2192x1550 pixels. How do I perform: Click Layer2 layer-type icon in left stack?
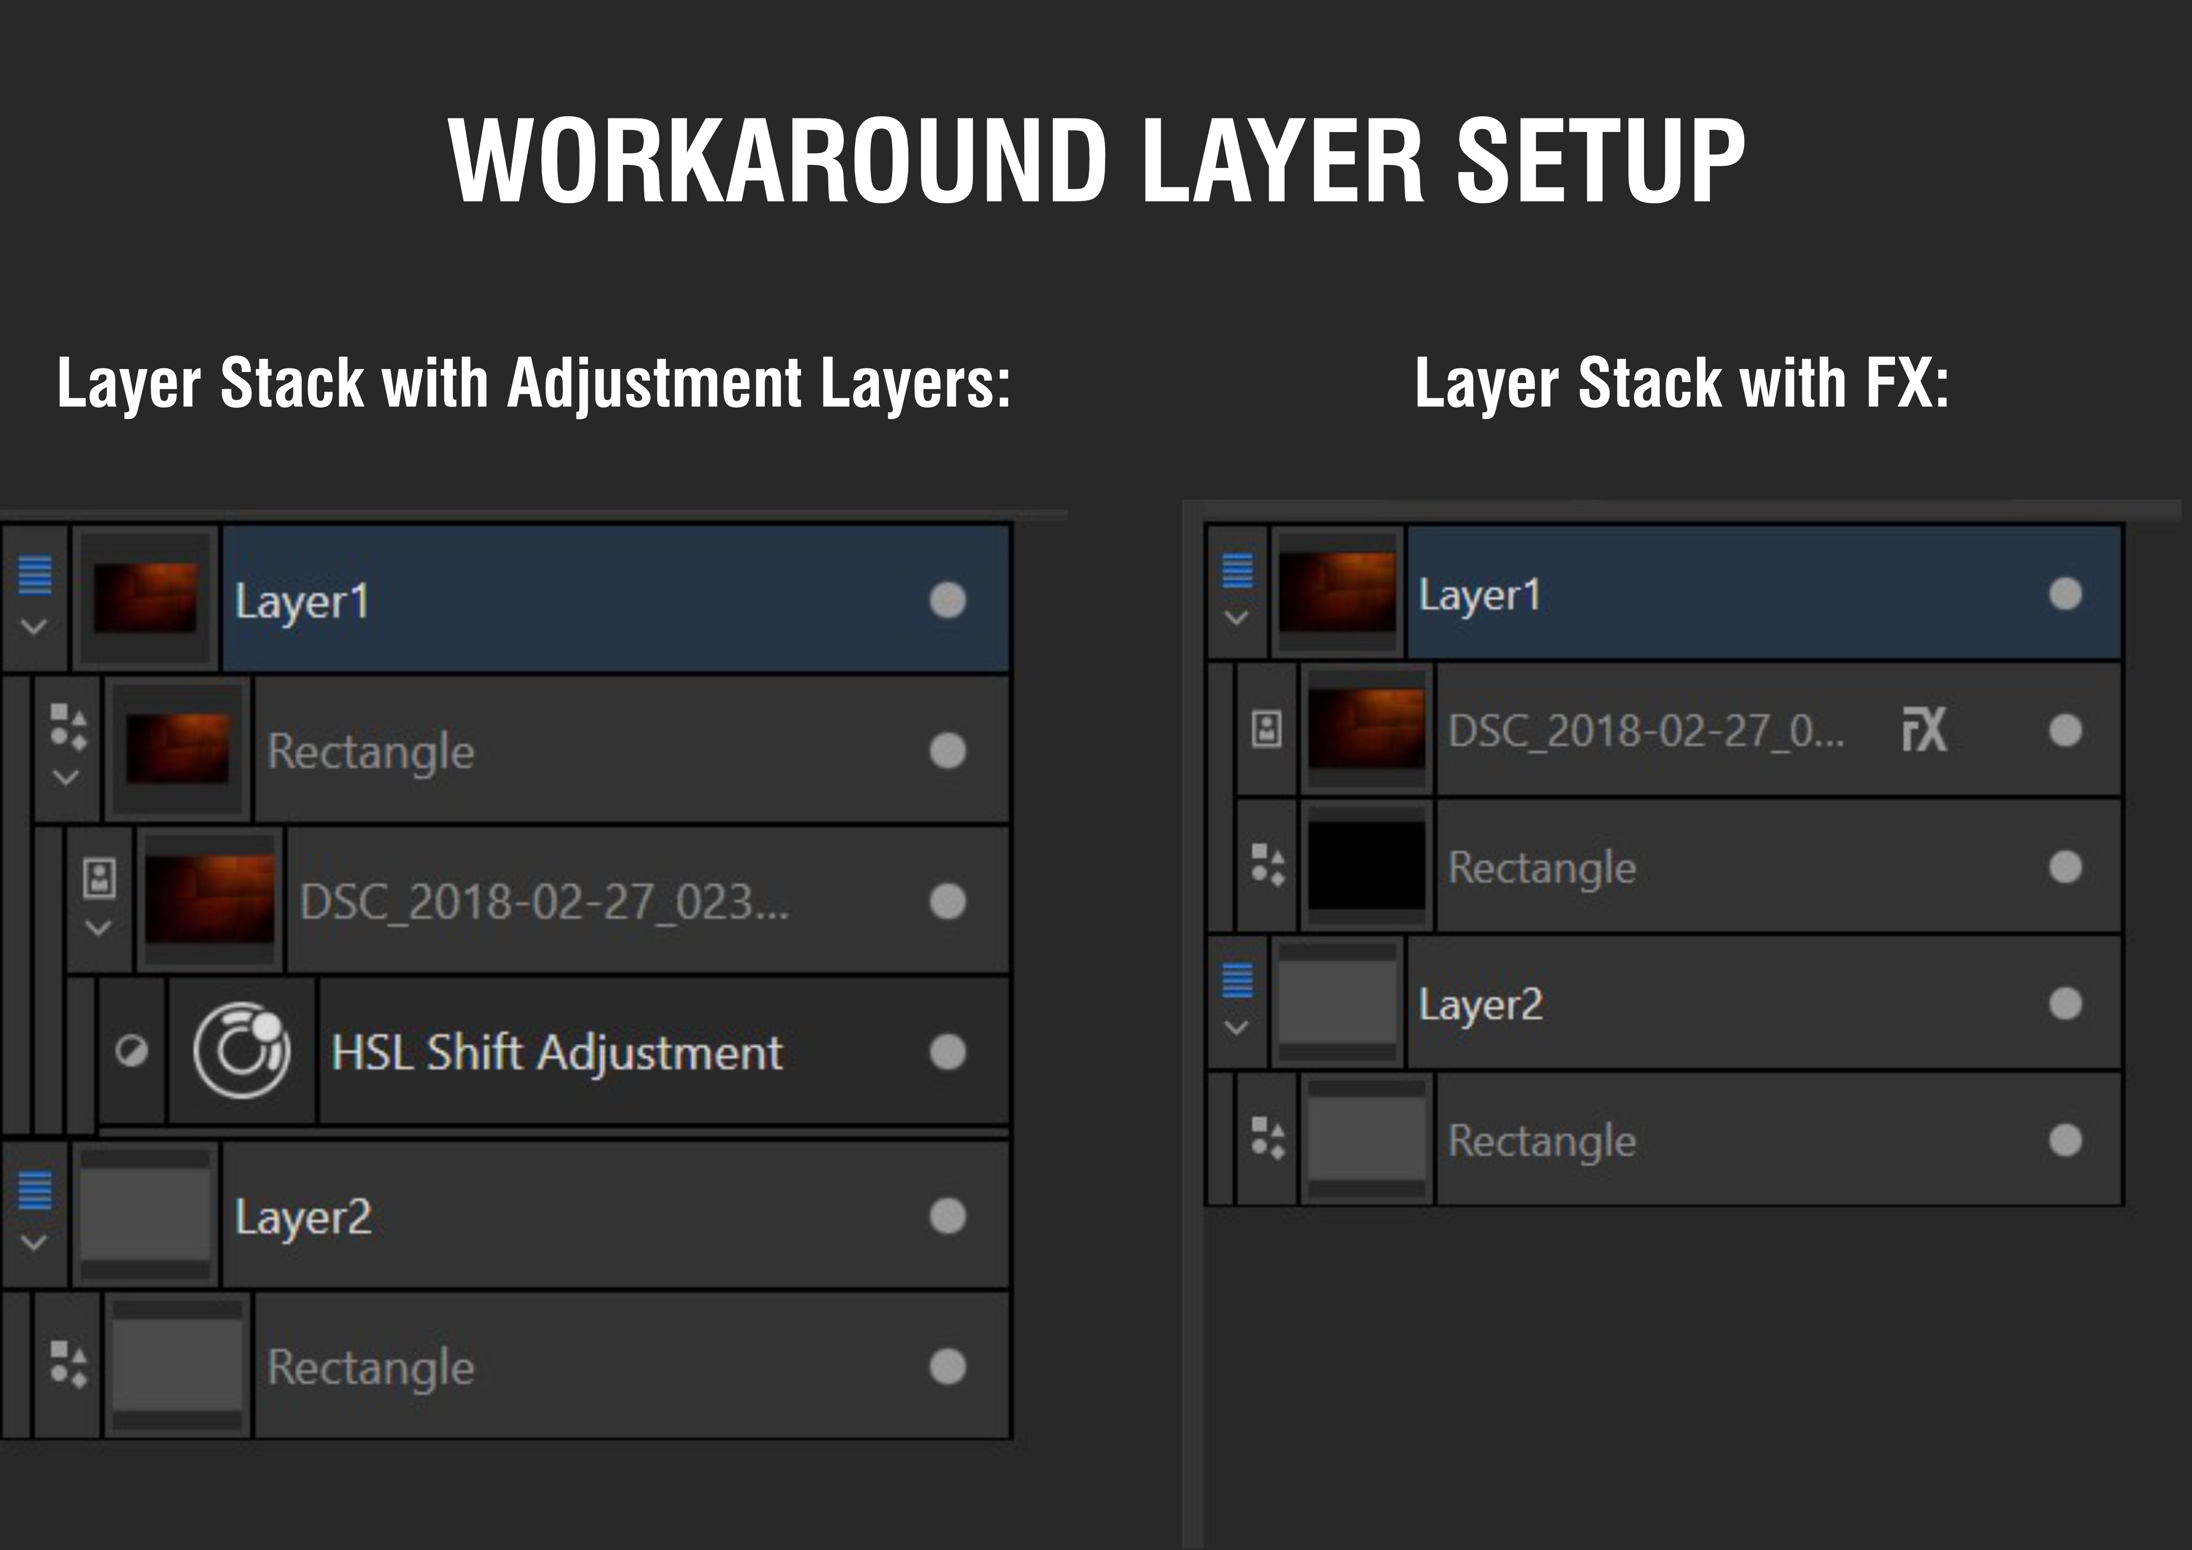[x=35, y=1190]
